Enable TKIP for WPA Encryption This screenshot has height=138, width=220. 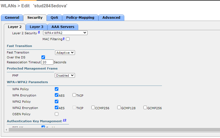74,95
